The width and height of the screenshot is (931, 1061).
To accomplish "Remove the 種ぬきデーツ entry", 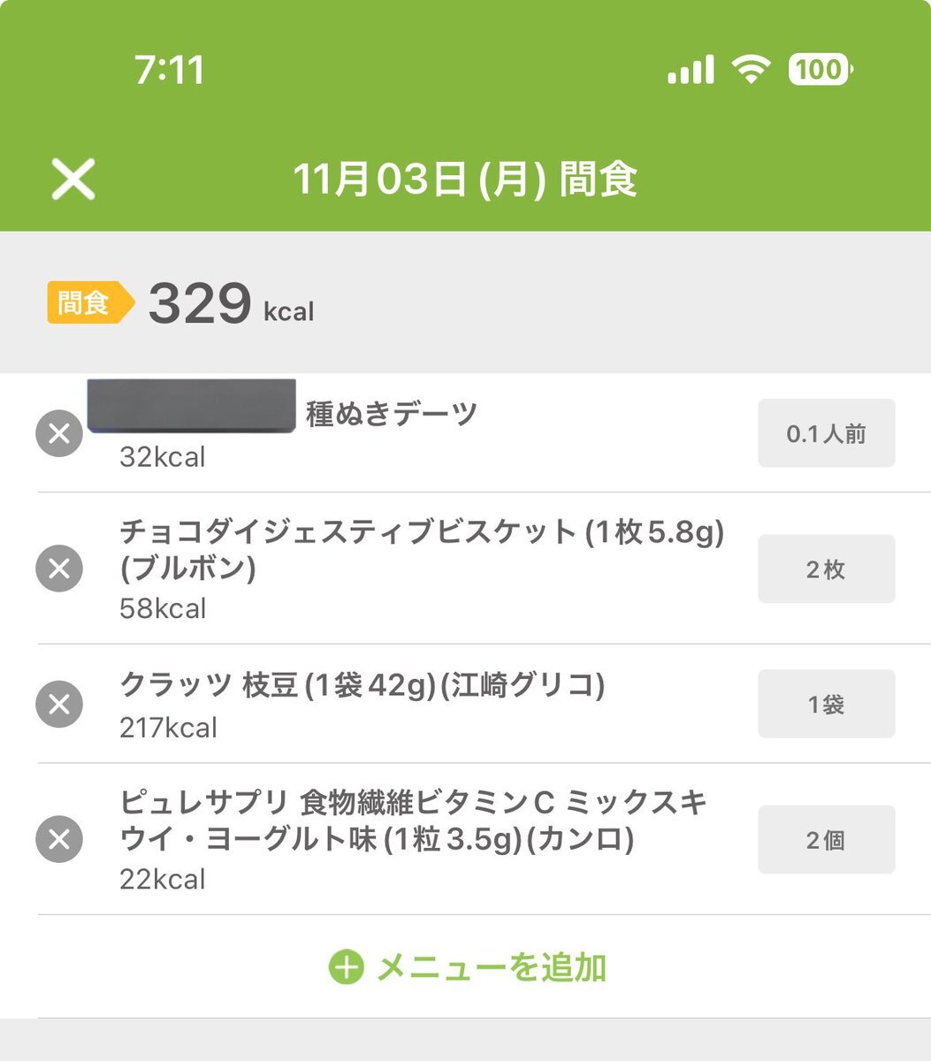I will pyautogui.click(x=59, y=434).
